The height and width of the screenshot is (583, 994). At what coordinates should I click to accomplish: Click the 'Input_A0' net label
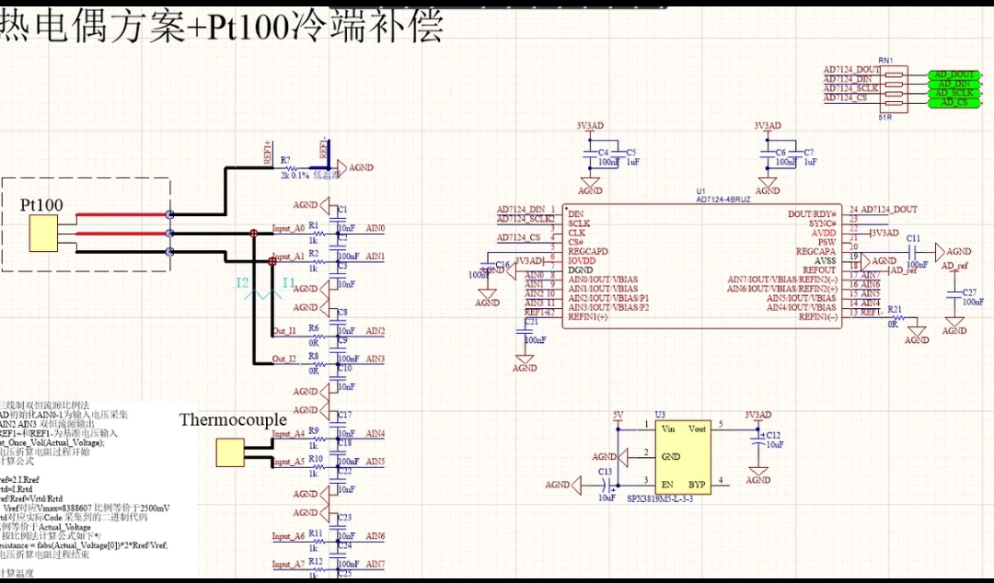click(288, 228)
